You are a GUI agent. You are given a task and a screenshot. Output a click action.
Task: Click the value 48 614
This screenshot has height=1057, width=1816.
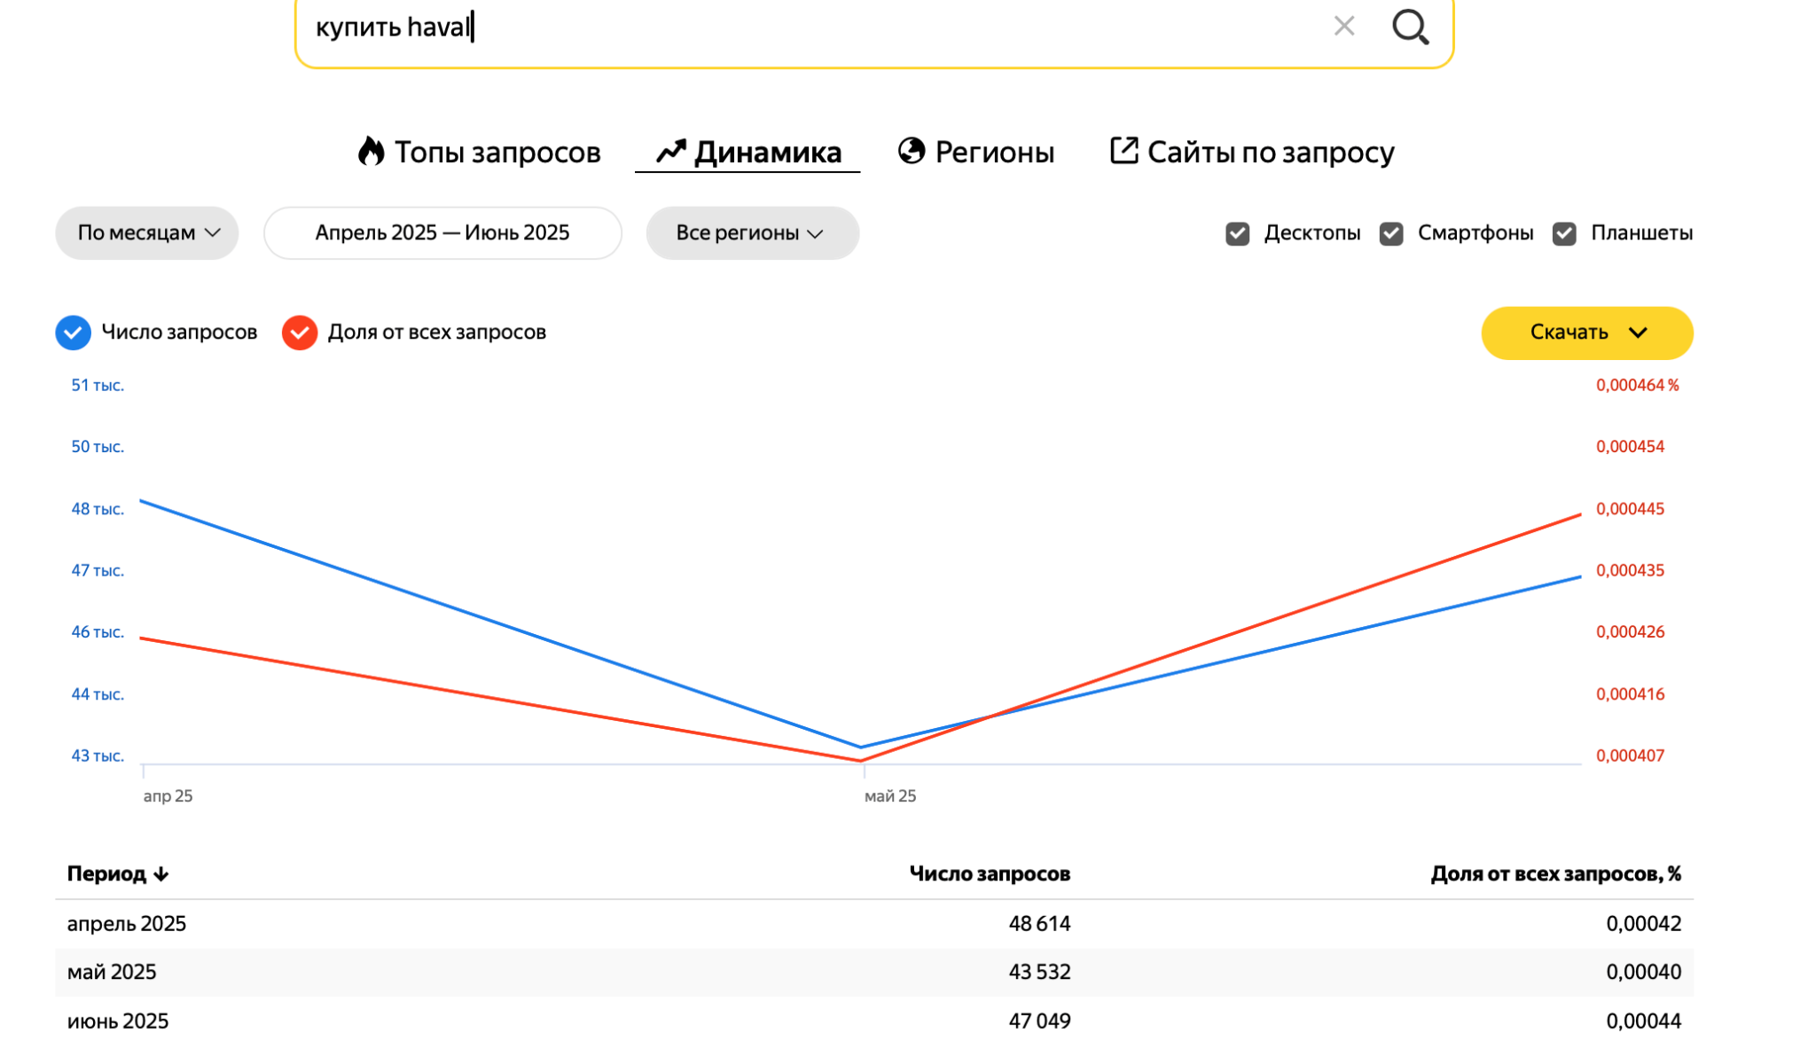point(1039,924)
